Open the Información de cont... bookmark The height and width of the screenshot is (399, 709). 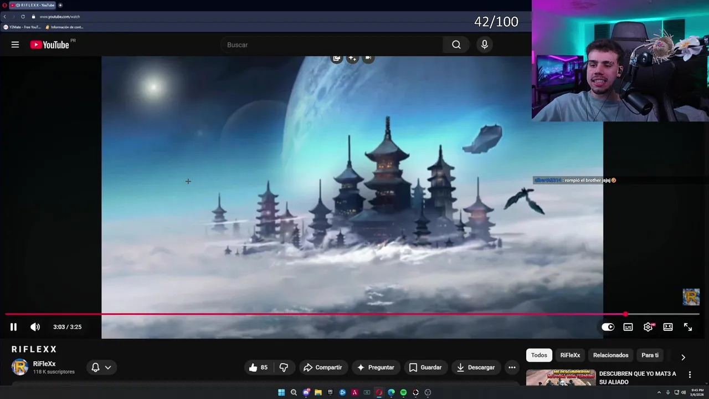[x=64, y=27]
